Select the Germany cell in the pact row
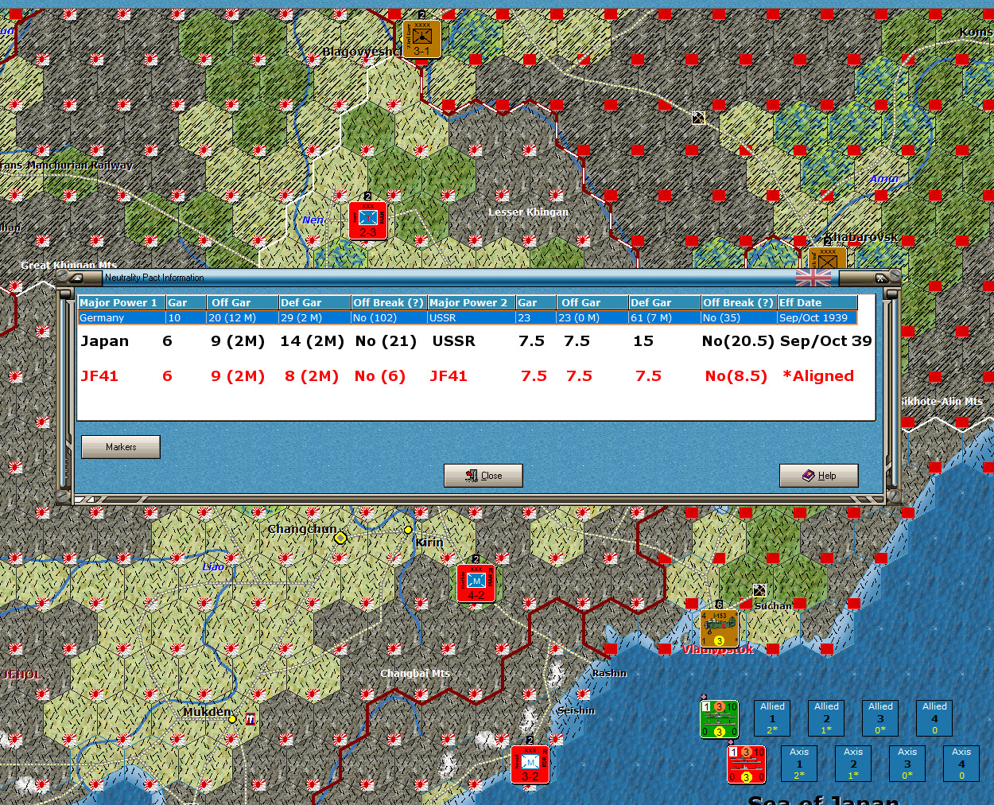 tap(122, 317)
